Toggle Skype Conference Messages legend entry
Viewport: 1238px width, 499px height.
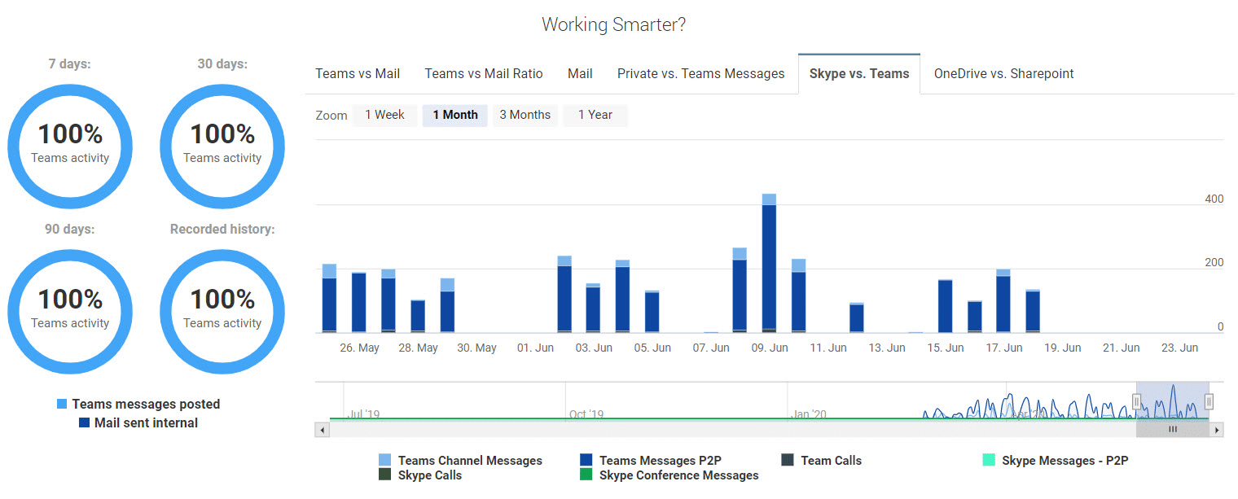(678, 475)
